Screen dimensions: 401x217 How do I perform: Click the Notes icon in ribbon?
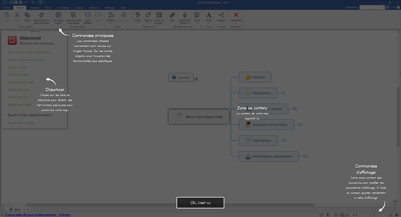[197, 15]
